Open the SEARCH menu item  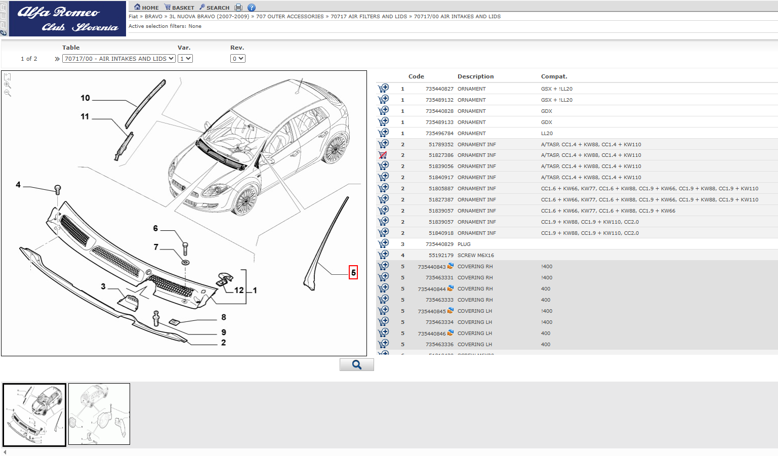215,8
